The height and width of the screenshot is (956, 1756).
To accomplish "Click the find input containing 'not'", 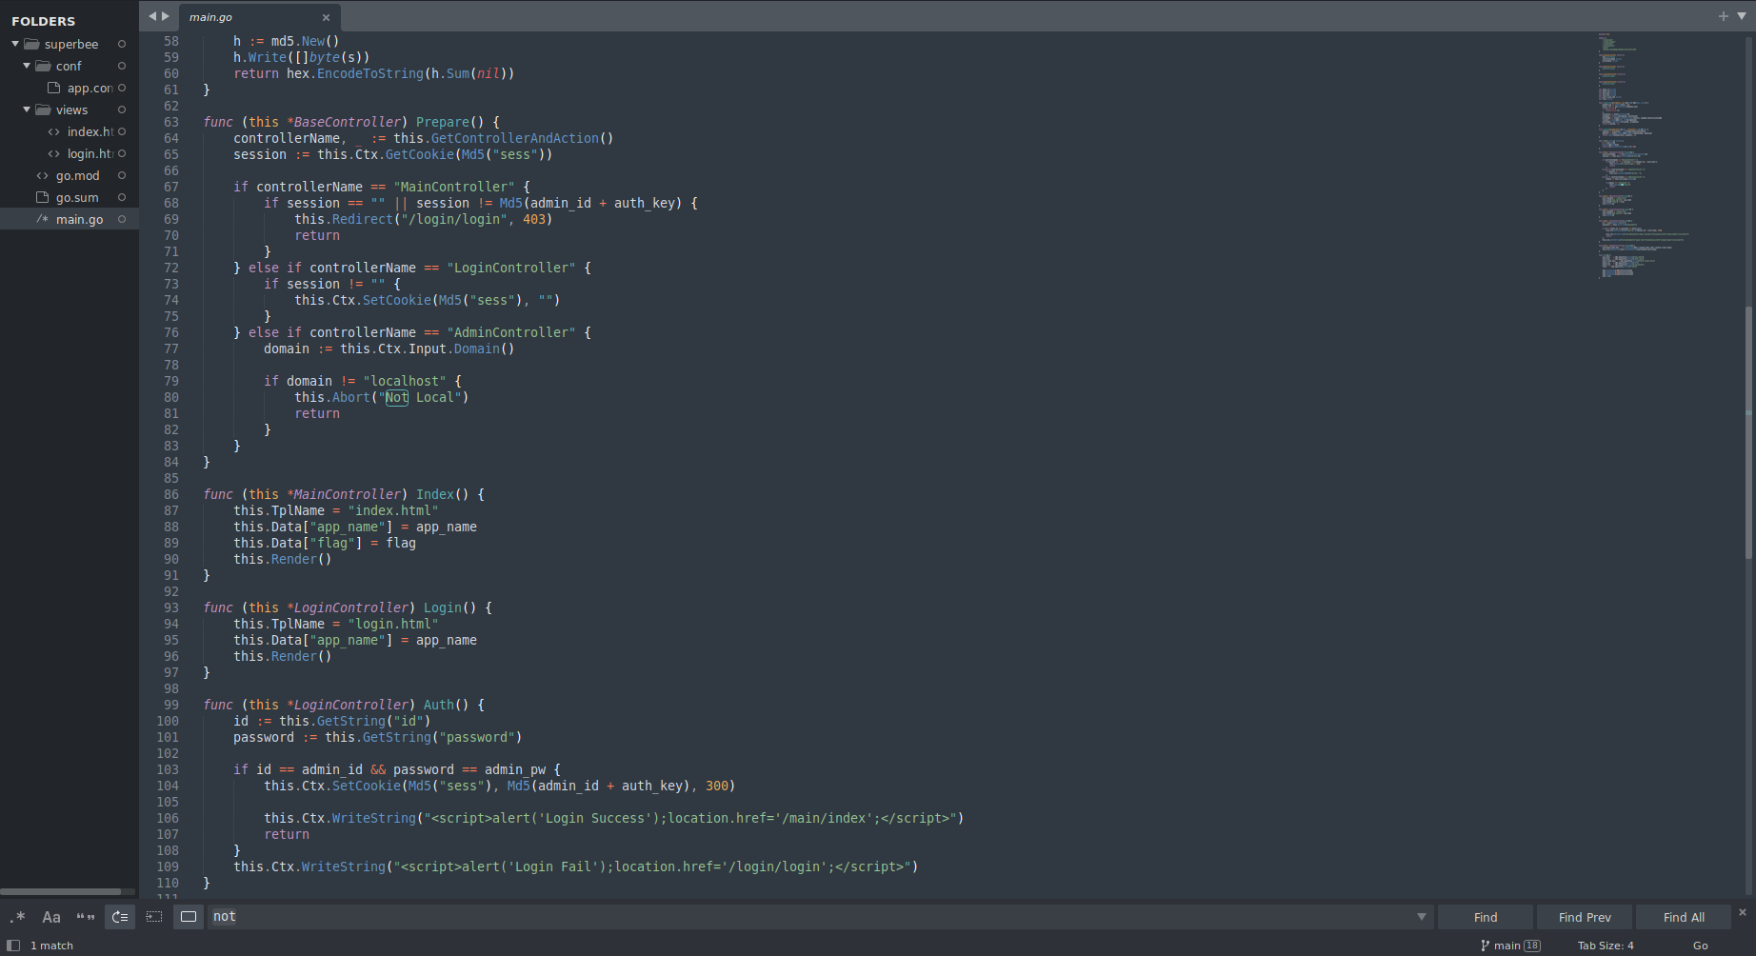I will coord(809,917).
